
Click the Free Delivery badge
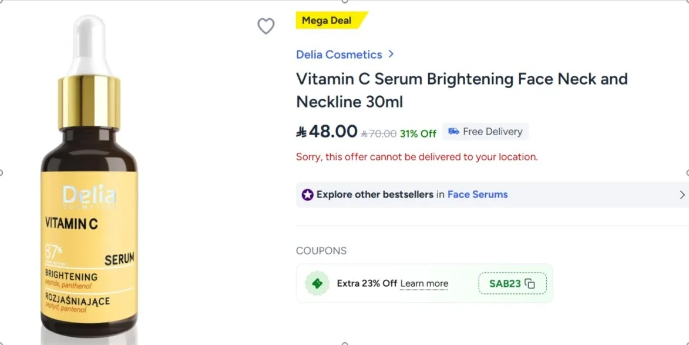485,131
